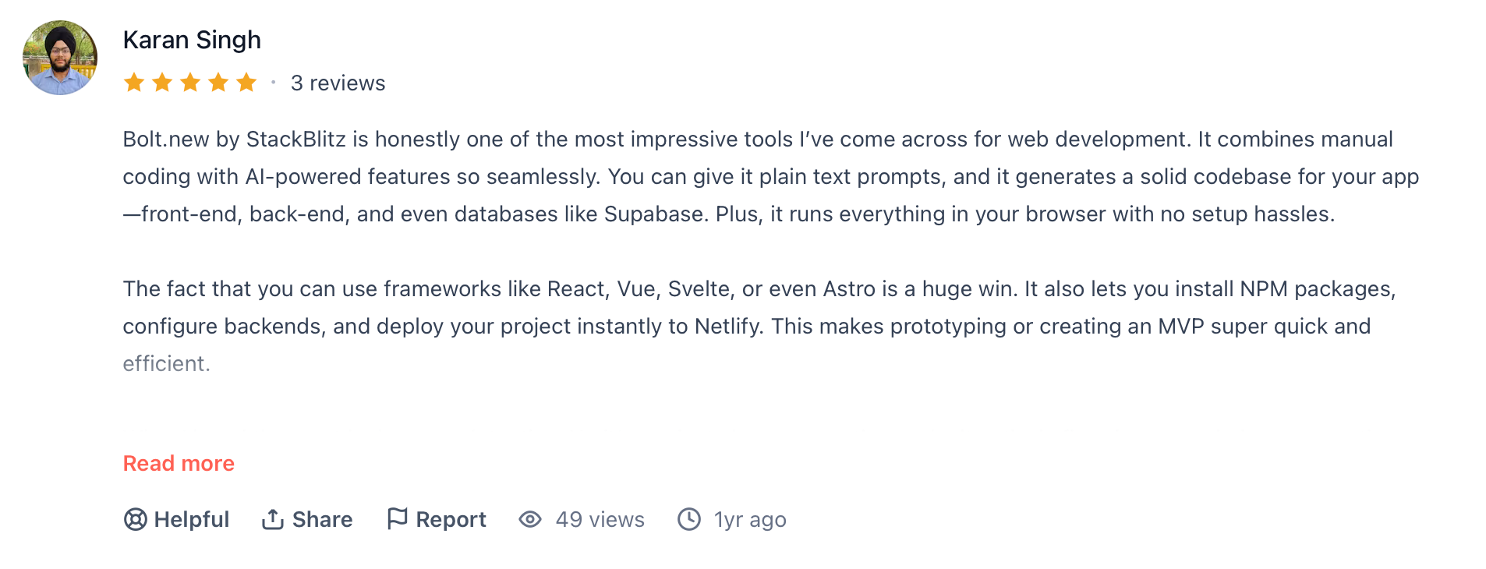Click the clock timestamp icon
The height and width of the screenshot is (569, 1486).
click(x=689, y=519)
